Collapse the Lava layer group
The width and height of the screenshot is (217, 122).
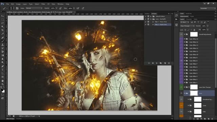pos(184,94)
